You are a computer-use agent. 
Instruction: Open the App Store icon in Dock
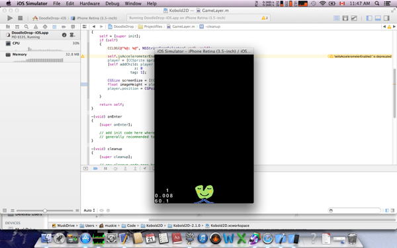[x=85, y=238]
